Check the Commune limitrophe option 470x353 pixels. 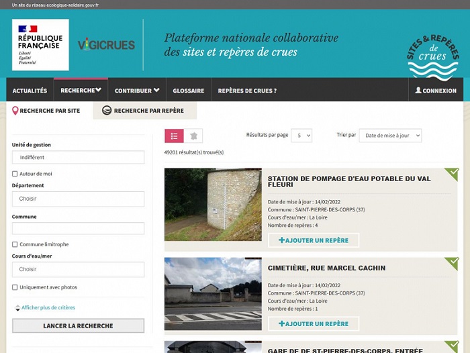[x=15, y=244]
